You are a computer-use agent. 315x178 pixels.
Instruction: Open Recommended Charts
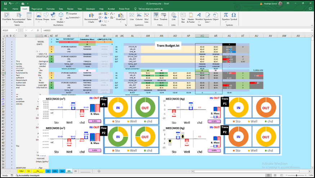pyautogui.click(x=91, y=18)
